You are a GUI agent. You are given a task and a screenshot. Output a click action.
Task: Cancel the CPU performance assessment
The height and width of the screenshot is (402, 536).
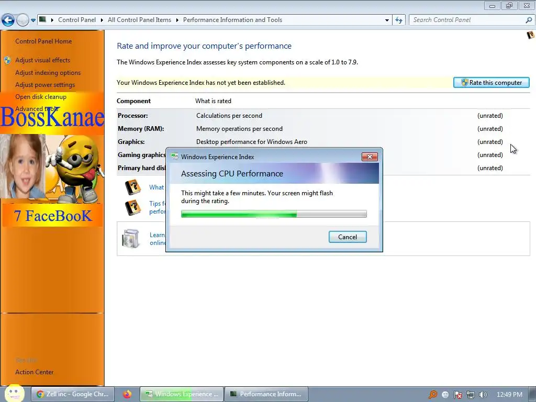(348, 237)
